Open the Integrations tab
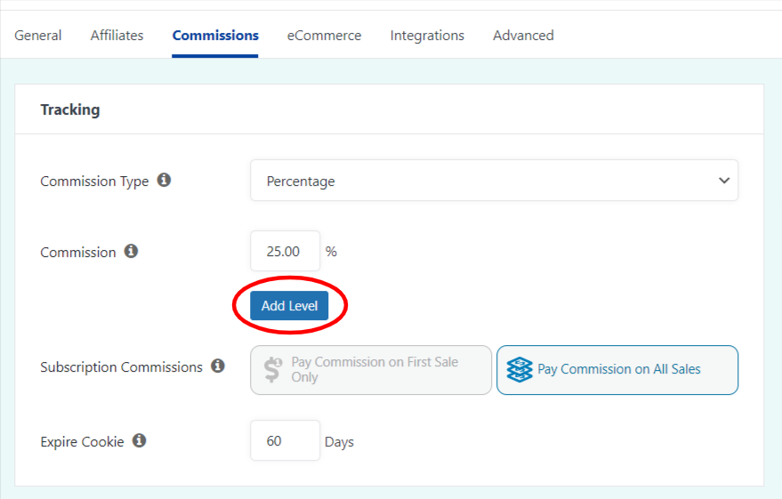Screen dimensions: 782x499 pyautogui.click(x=427, y=36)
